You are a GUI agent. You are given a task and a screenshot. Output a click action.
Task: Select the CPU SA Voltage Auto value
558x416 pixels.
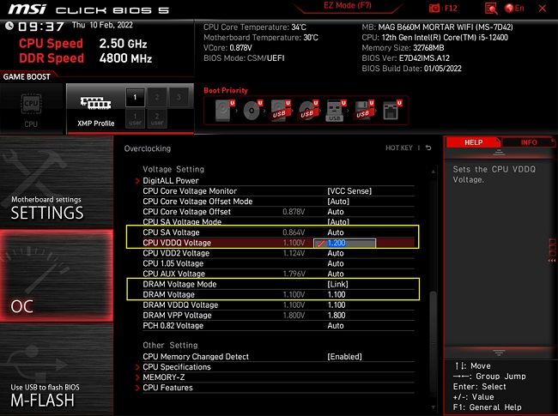point(336,232)
